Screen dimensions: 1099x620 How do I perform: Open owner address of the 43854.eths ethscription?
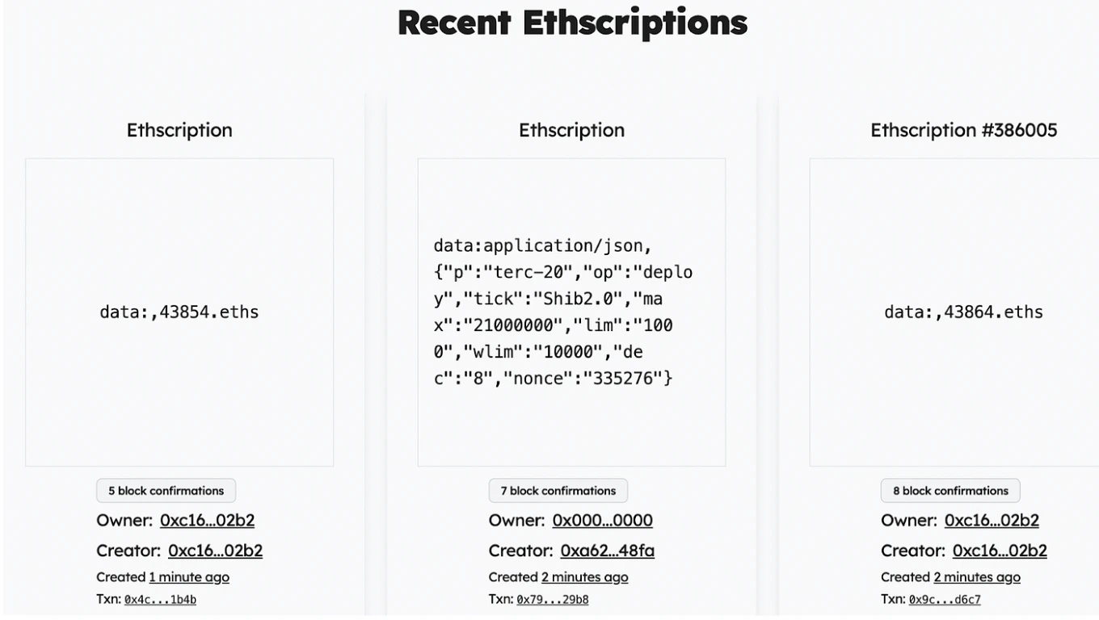click(207, 521)
